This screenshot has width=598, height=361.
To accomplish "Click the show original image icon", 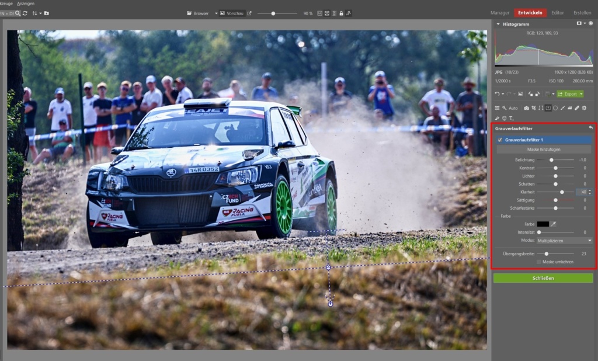I will (520, 94).
